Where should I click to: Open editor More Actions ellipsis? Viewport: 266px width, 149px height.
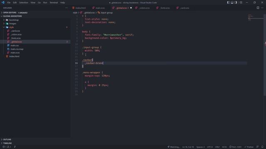[x=262, y=8]
